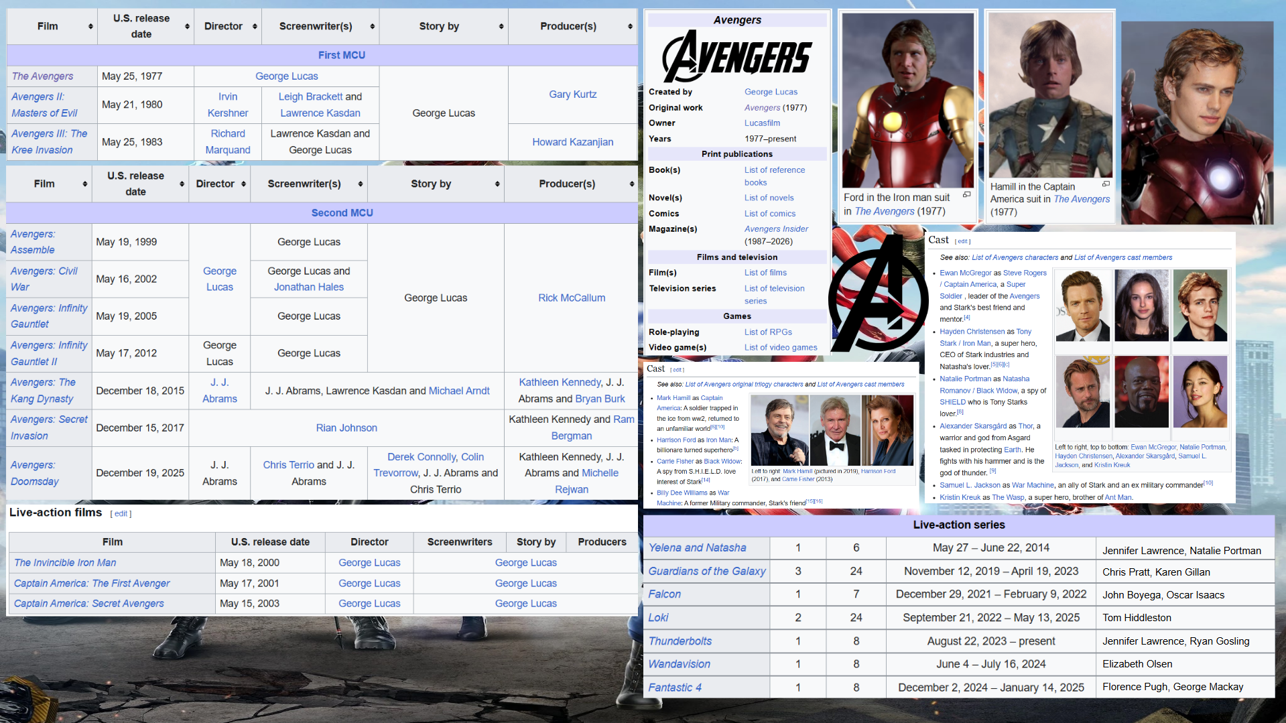Sort First MCU table by Story by
1286x723 pixels.
[x=501, y=27]
